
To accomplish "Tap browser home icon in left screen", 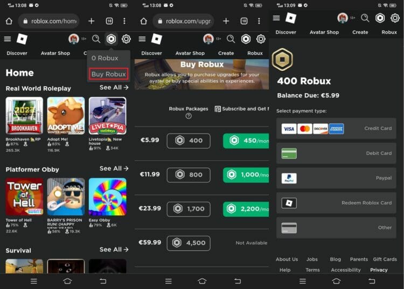I will [9, 21].
